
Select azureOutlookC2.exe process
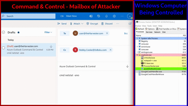pos(161,69)
